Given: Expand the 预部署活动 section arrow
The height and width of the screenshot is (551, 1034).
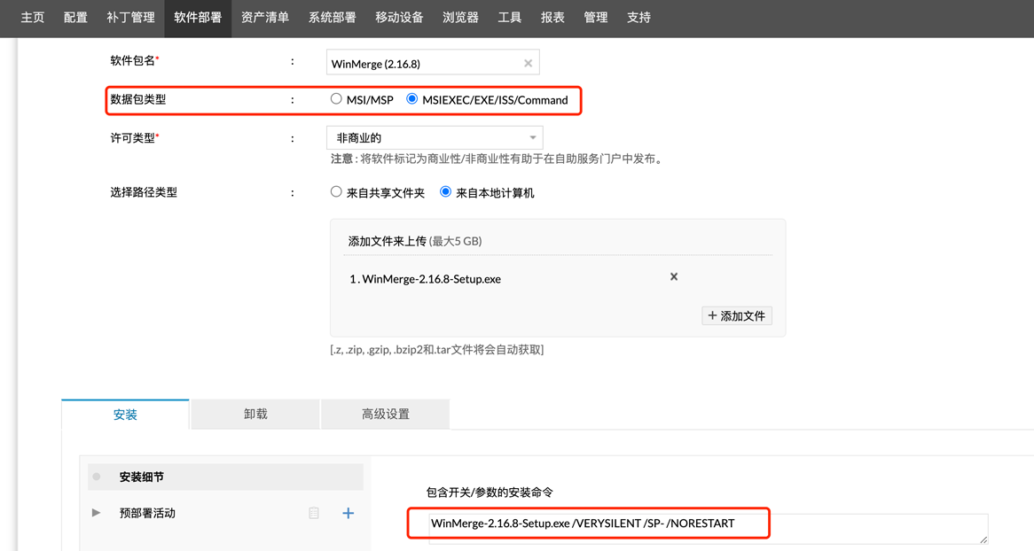Looking at the screenshot, I should [97, 513].
